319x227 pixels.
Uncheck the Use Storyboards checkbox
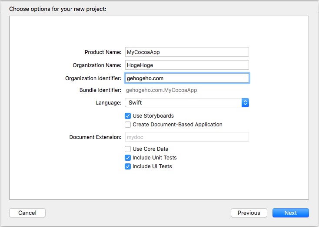click(x=128, y=116)
